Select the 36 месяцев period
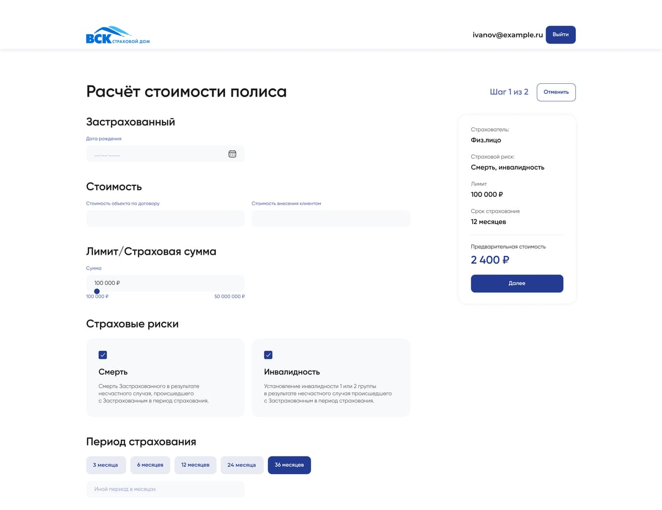 (289, 465)
